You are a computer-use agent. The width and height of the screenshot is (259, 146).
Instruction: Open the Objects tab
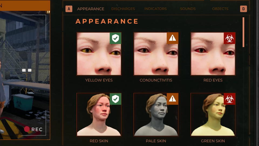pos(220,9)
